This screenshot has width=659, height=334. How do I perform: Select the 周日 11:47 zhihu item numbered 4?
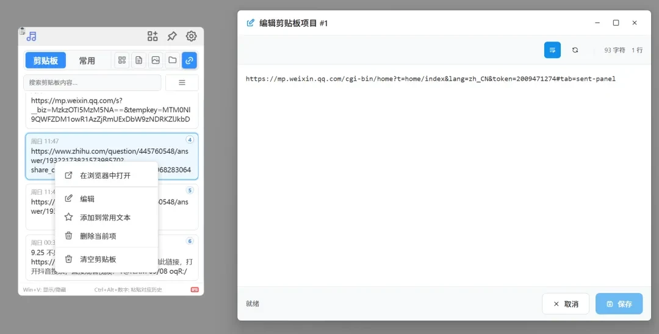pos(112,156)
